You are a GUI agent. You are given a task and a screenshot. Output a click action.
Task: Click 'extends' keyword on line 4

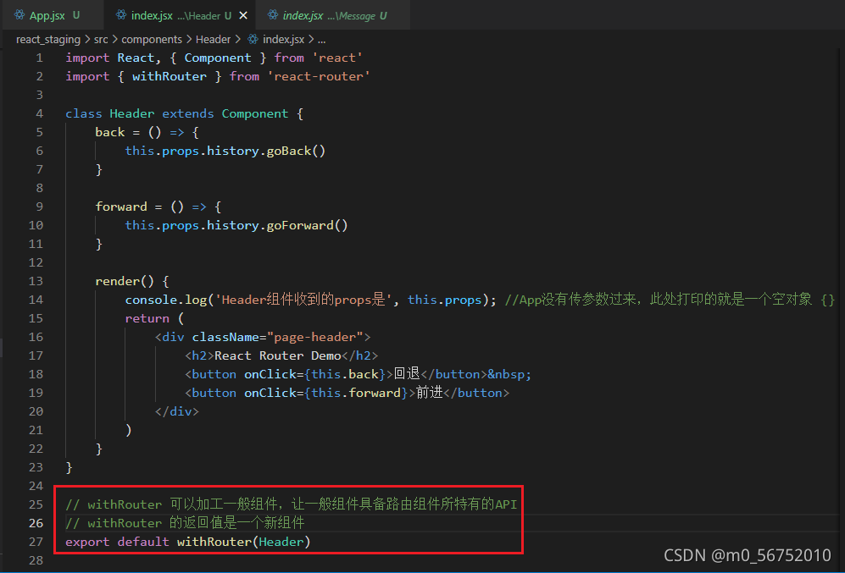(188, 113)
